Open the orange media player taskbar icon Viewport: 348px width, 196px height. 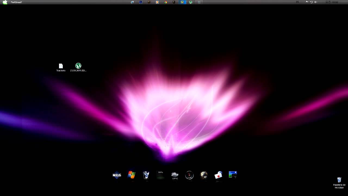tap(157, 2)
